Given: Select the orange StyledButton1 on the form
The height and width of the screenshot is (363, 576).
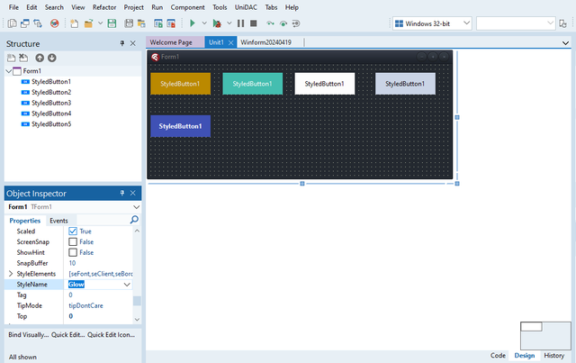Looking at the screenshot, I should (x=180, y=84).
